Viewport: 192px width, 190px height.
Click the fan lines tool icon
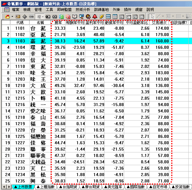[x=189, y=16]
